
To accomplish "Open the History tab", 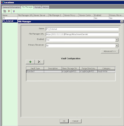I will tap(46, 7).
